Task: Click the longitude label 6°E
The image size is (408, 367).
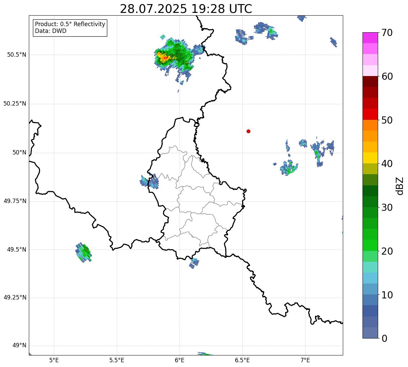Action: tap(180, 360)
